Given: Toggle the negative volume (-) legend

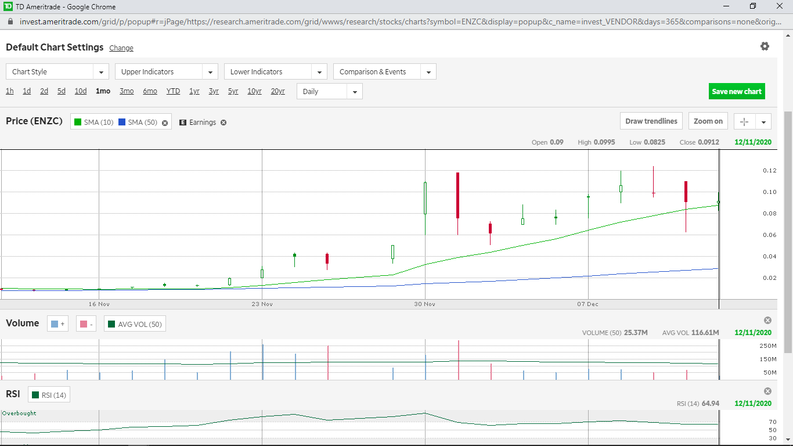Looking at the screenshot, I should tap(86, 324).
